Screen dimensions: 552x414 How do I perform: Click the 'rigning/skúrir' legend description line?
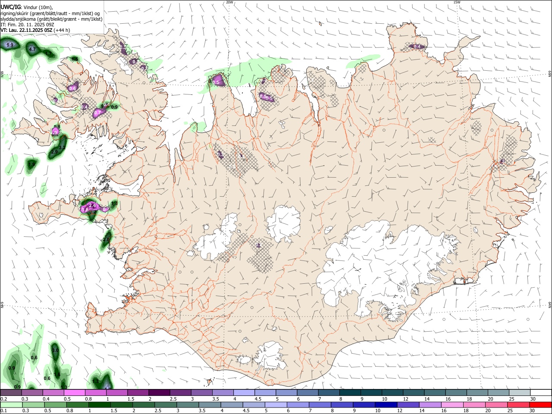click(x=50, y=13)
